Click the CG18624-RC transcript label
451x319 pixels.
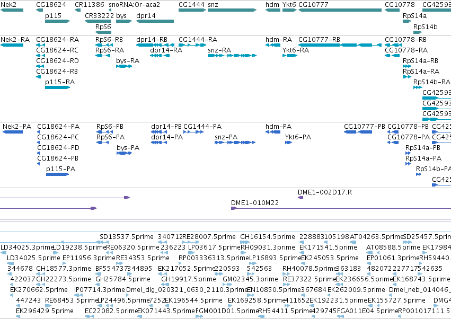(x=57, y=50)
